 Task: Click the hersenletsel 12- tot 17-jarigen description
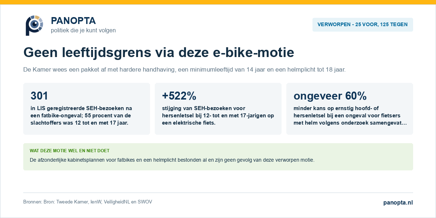pyautogui.click(x=218, y=116)
